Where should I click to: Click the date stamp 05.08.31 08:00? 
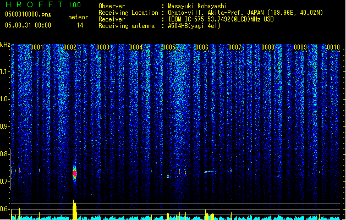coord(28,25)
